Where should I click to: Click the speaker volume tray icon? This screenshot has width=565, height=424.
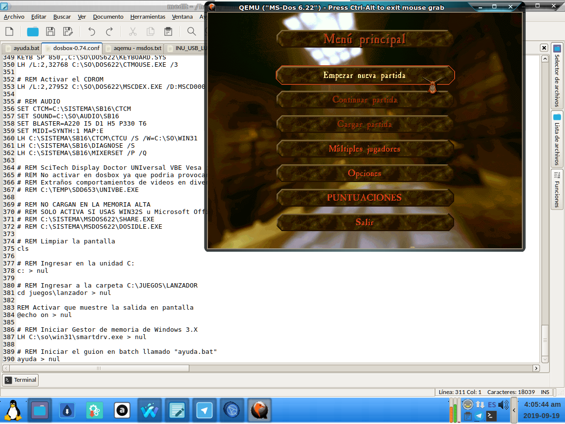[x=503, y=404]
